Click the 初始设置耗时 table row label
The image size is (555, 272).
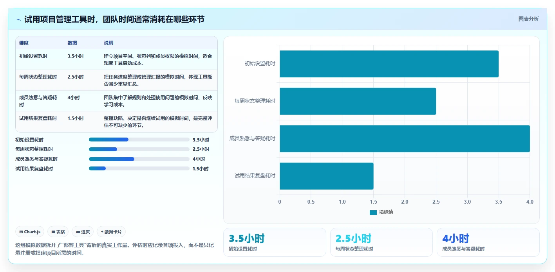(x=33, y=56)
